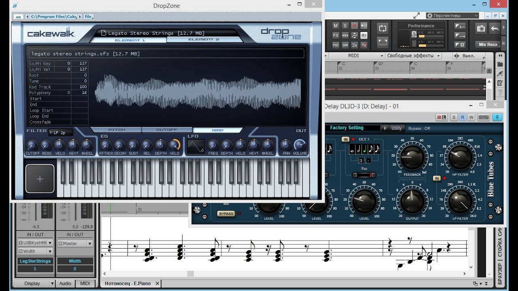Click the camera screenset icon
This screenshot has height=291, width=518.
[481, 29]
